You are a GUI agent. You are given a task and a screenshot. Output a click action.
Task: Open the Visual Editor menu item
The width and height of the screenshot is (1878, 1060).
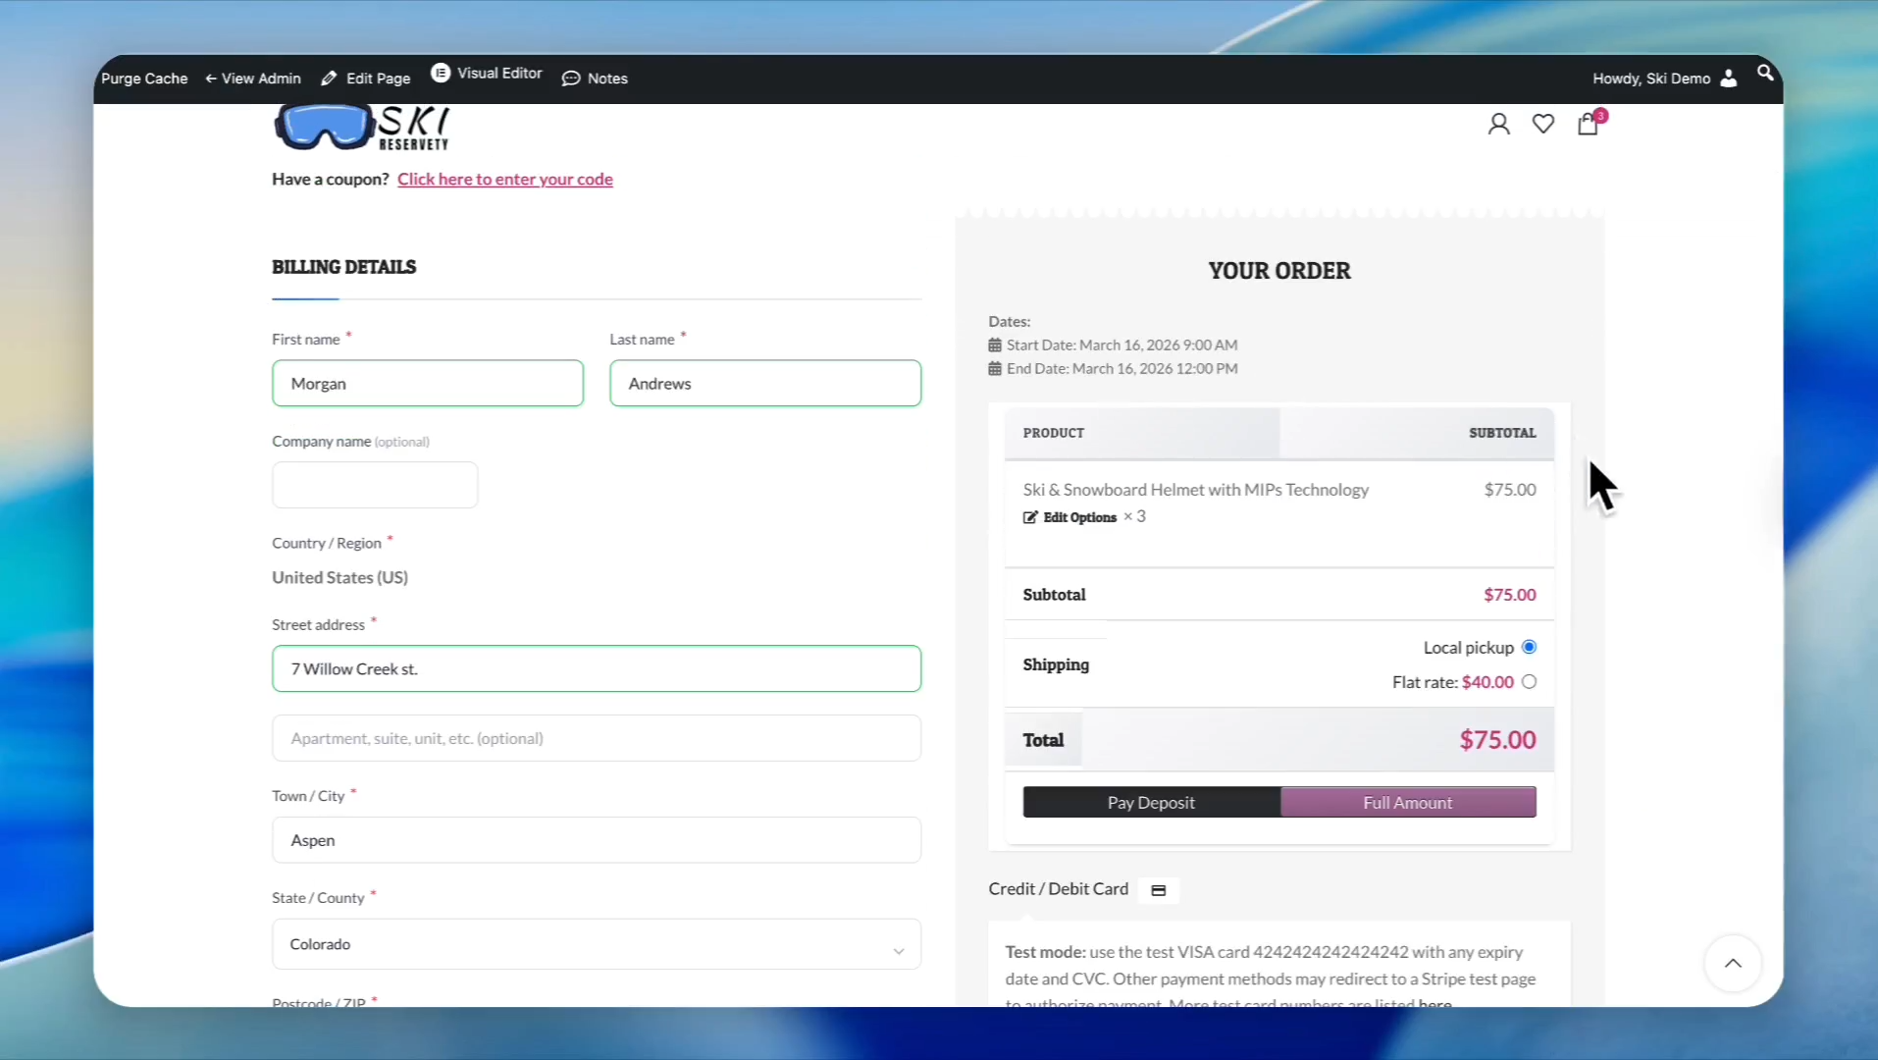(487, 74)
